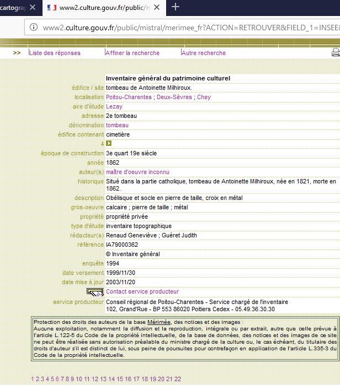Go to results page 13

[x=103, y=379]
